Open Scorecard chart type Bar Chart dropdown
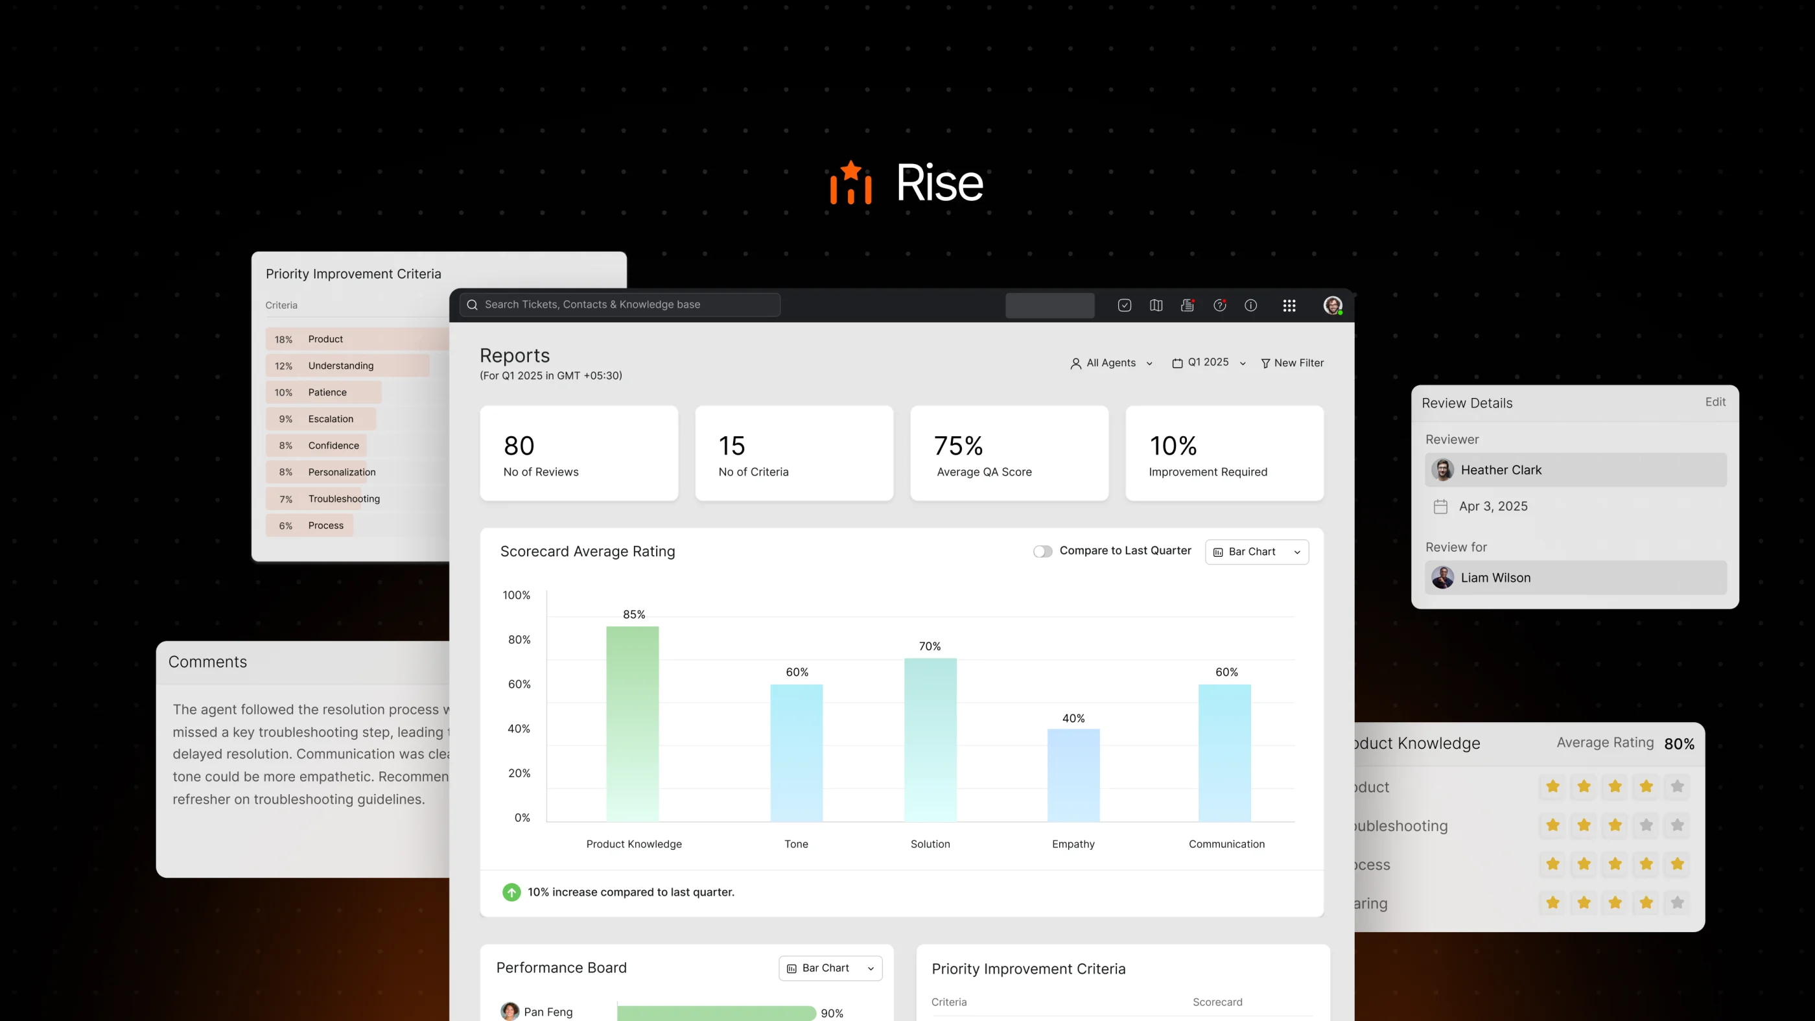Screen dimensions: 1815x1021 [1257, 552]
